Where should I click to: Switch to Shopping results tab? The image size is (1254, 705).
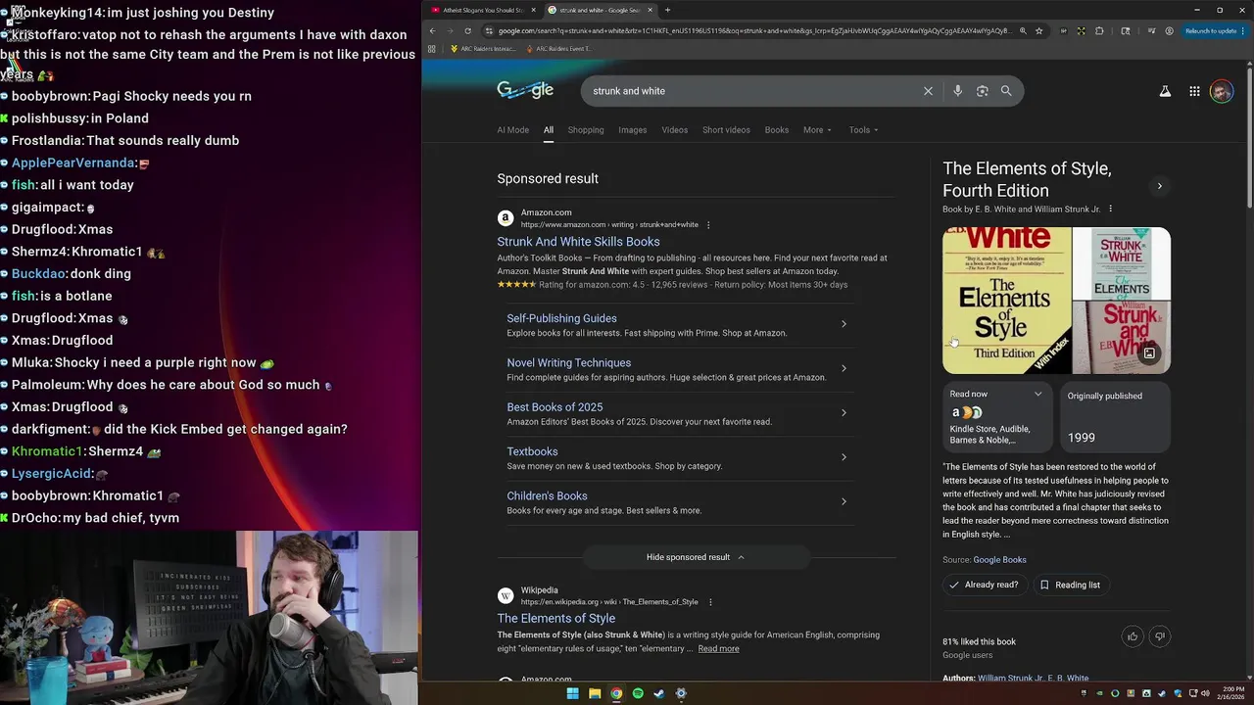point(586,129)
